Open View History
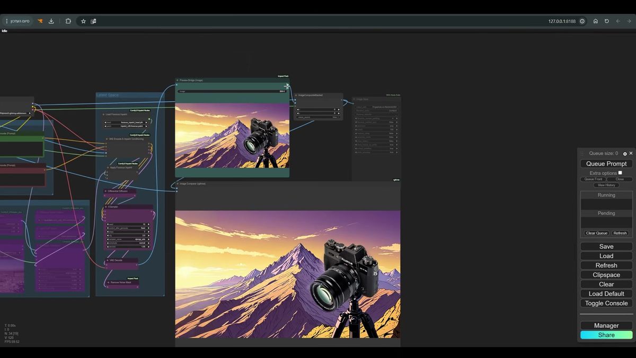The image size is (636, 358). click(606, 185)
